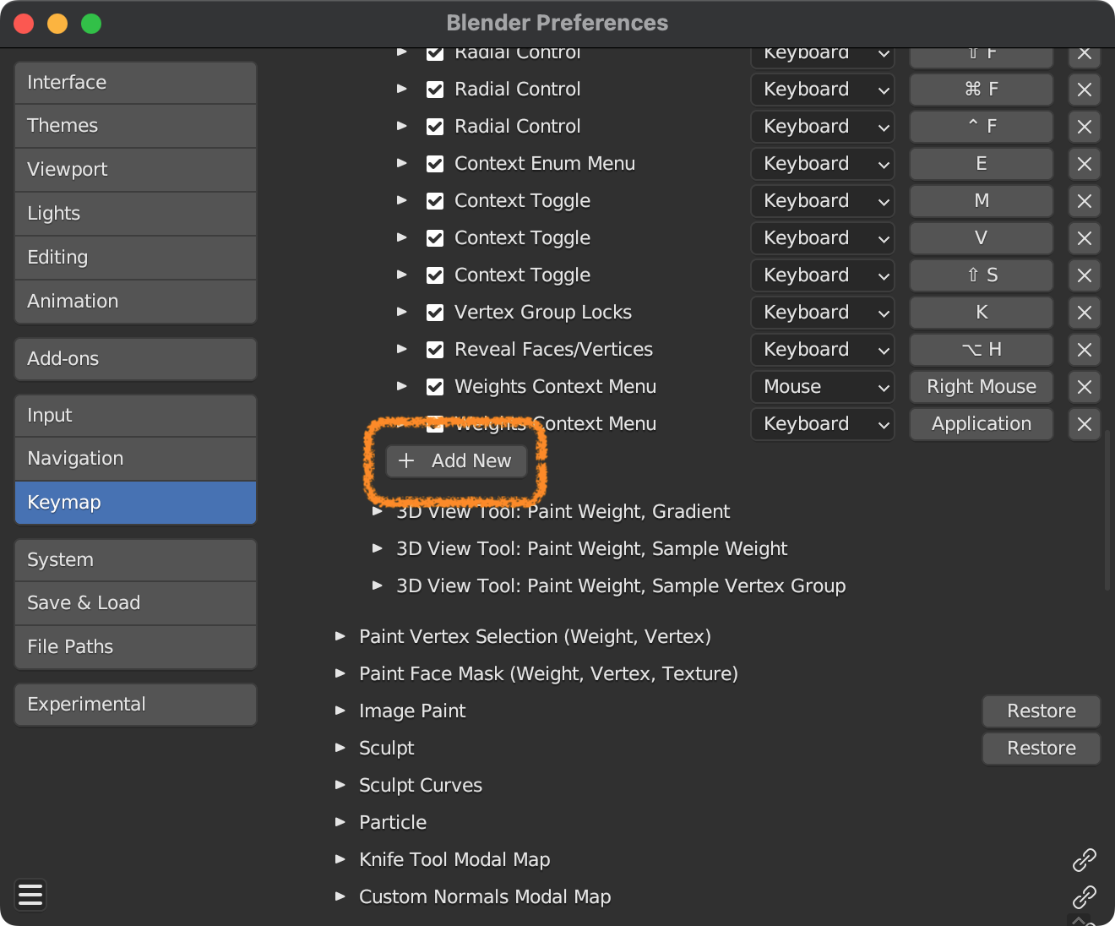
Task: Uncheck the Vertex Group Locks keymap item
Action: click(435, 313)
